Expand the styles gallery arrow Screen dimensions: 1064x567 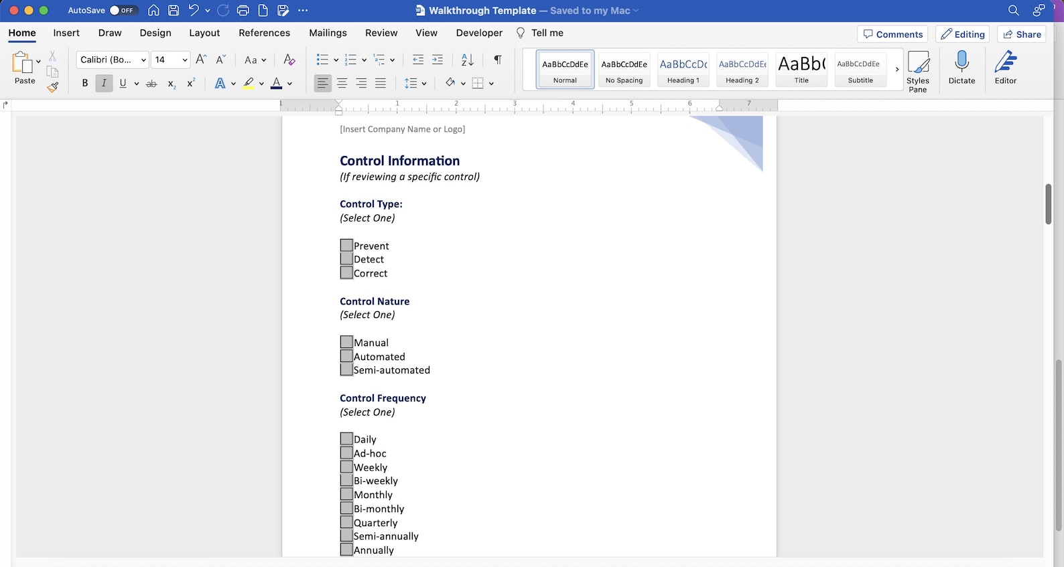[897, 70]
